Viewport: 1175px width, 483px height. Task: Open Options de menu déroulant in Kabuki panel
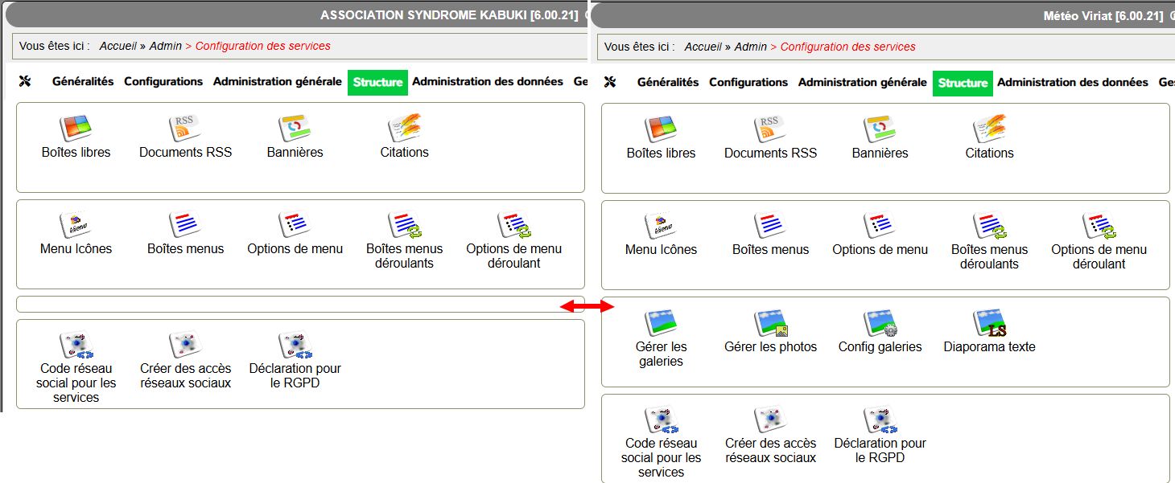(x=513, y=225)
